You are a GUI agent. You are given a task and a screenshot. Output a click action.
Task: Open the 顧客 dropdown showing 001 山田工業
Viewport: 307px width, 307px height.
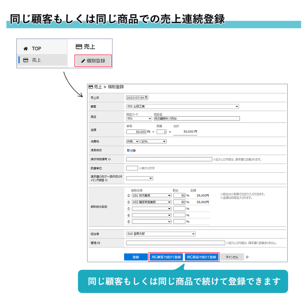(x=182, y=106)
